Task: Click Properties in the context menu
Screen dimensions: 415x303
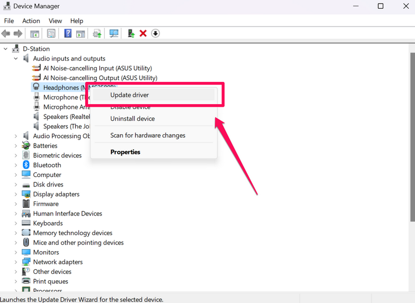Action: [125, 152]
